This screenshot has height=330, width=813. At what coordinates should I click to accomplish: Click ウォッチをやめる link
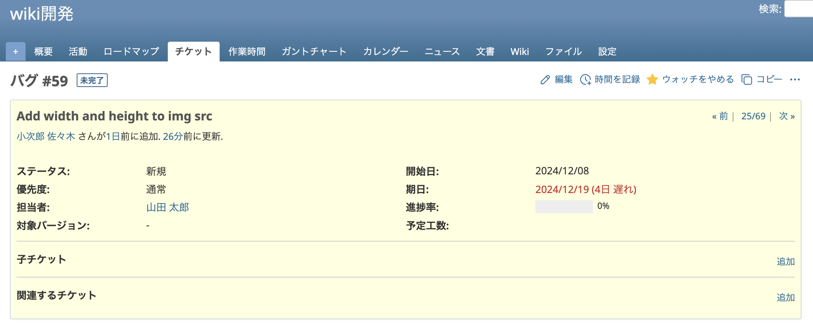[698, 79]
